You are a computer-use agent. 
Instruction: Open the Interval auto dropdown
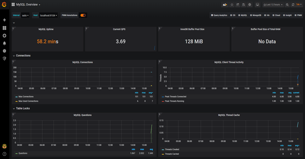25,15
